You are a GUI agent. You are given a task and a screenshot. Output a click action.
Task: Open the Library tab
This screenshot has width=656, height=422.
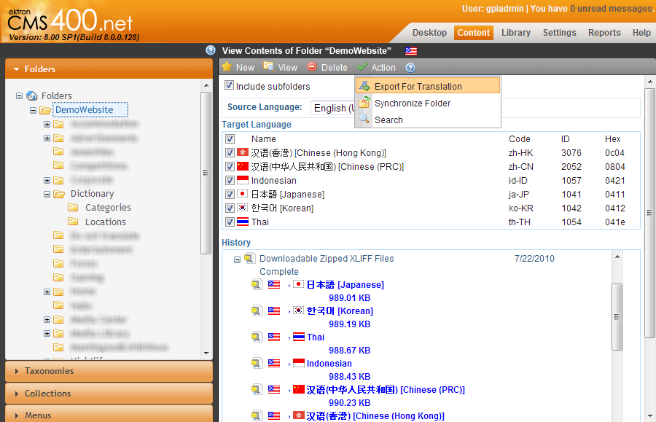coord(516,33)
